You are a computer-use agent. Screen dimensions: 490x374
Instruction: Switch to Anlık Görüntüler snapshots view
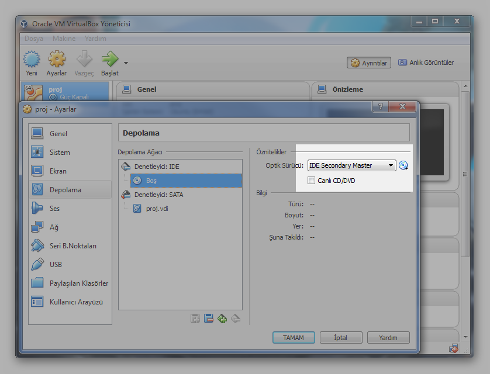coord(426,63)
